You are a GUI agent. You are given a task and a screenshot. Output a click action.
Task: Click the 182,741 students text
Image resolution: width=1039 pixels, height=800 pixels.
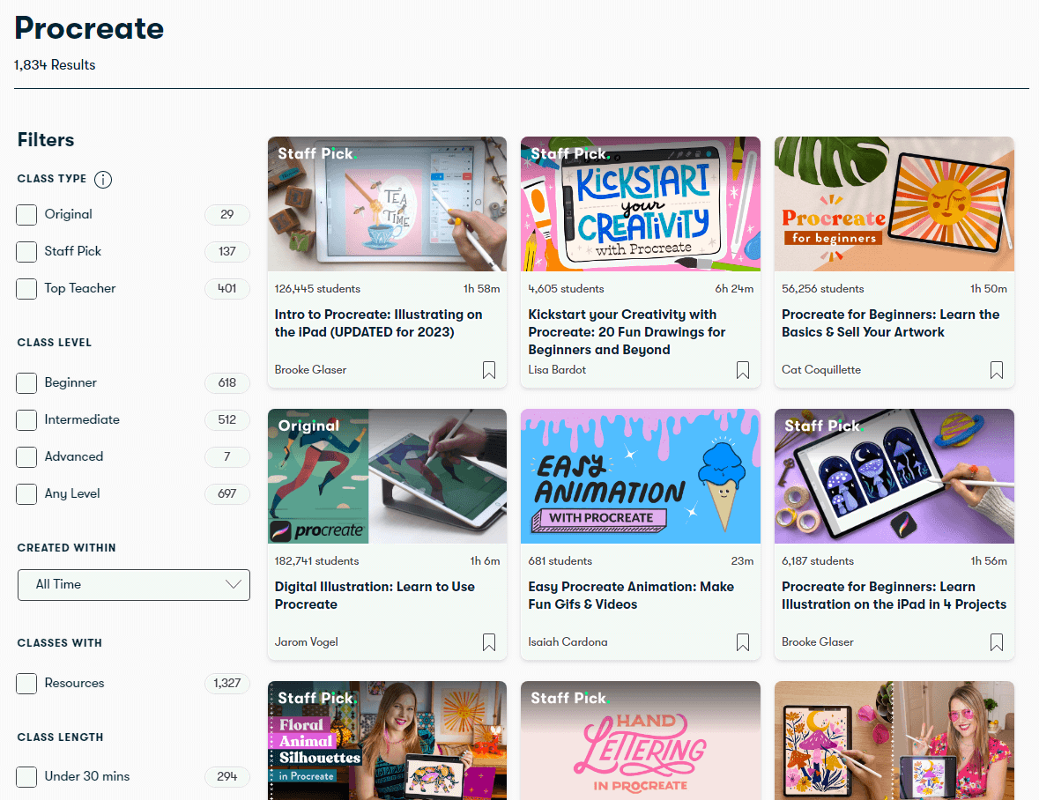click(x=316, y=561)
